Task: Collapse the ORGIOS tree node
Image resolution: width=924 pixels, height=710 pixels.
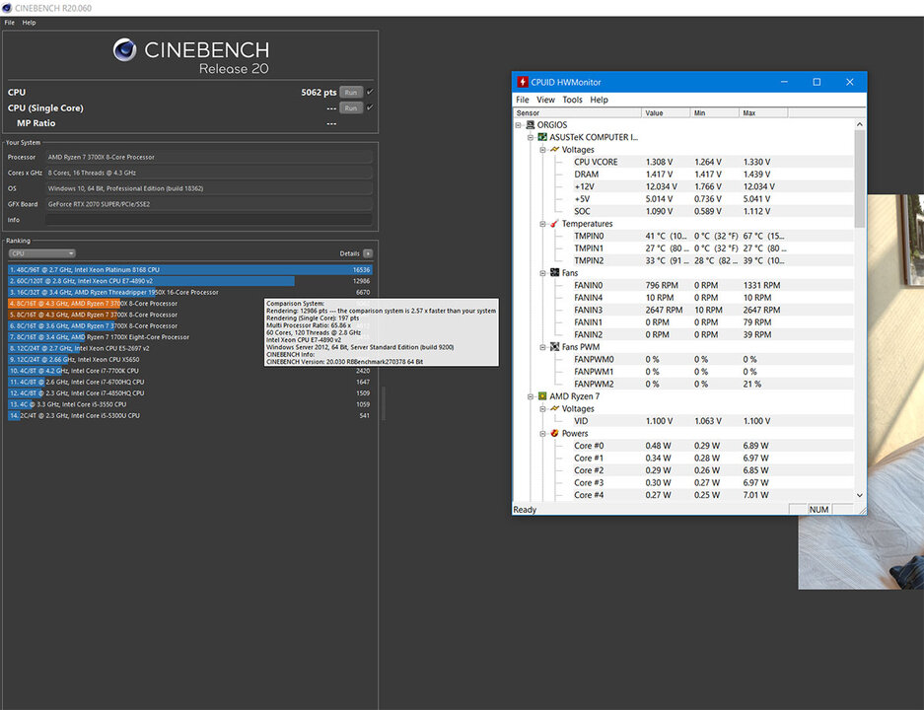Action: tap(518, 125)
